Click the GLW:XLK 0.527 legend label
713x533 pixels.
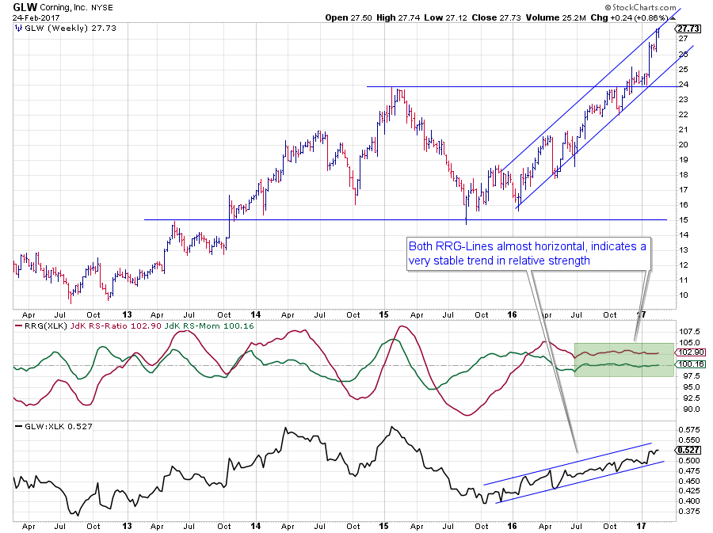click(58, 426)
